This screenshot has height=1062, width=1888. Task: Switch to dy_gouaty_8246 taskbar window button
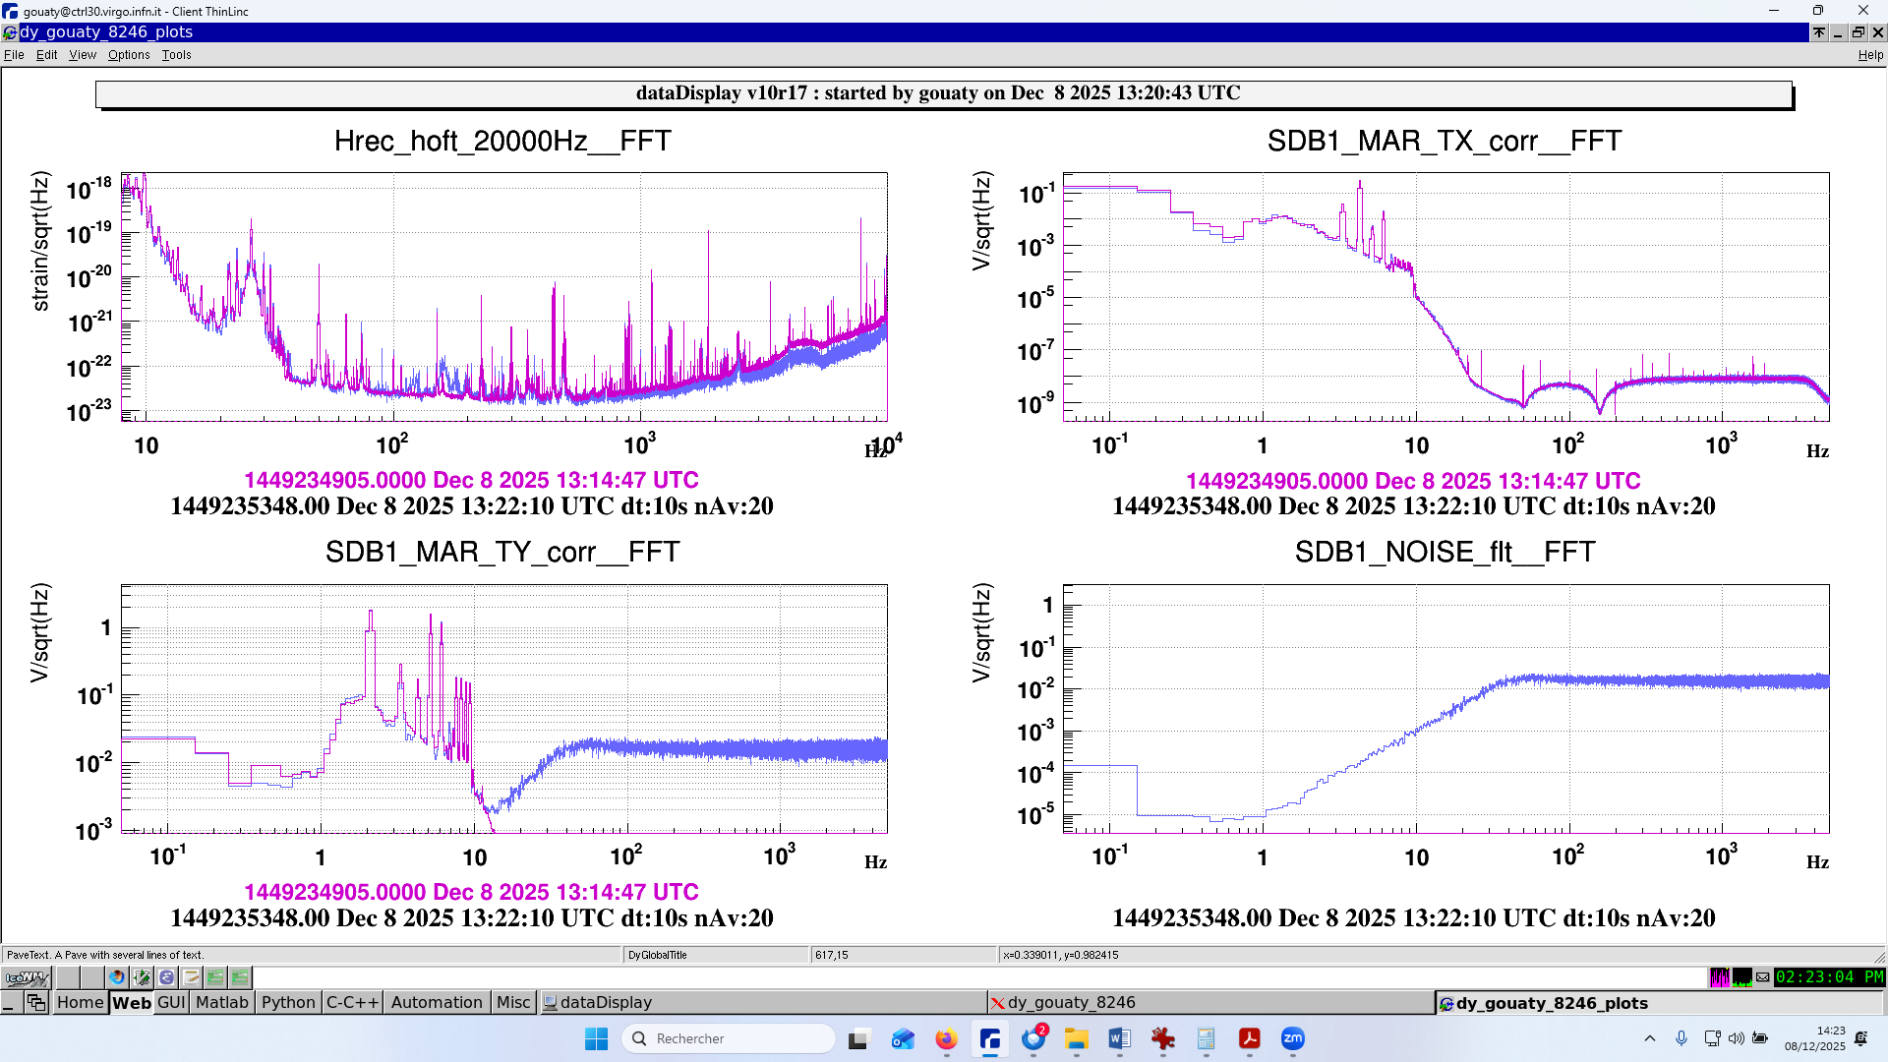[x=1071, y=1002]
